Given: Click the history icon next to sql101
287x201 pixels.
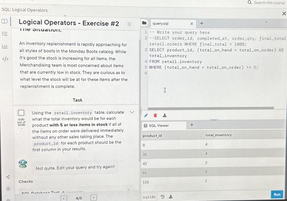Looking at the screenshot, I should (x=162, y=197).
